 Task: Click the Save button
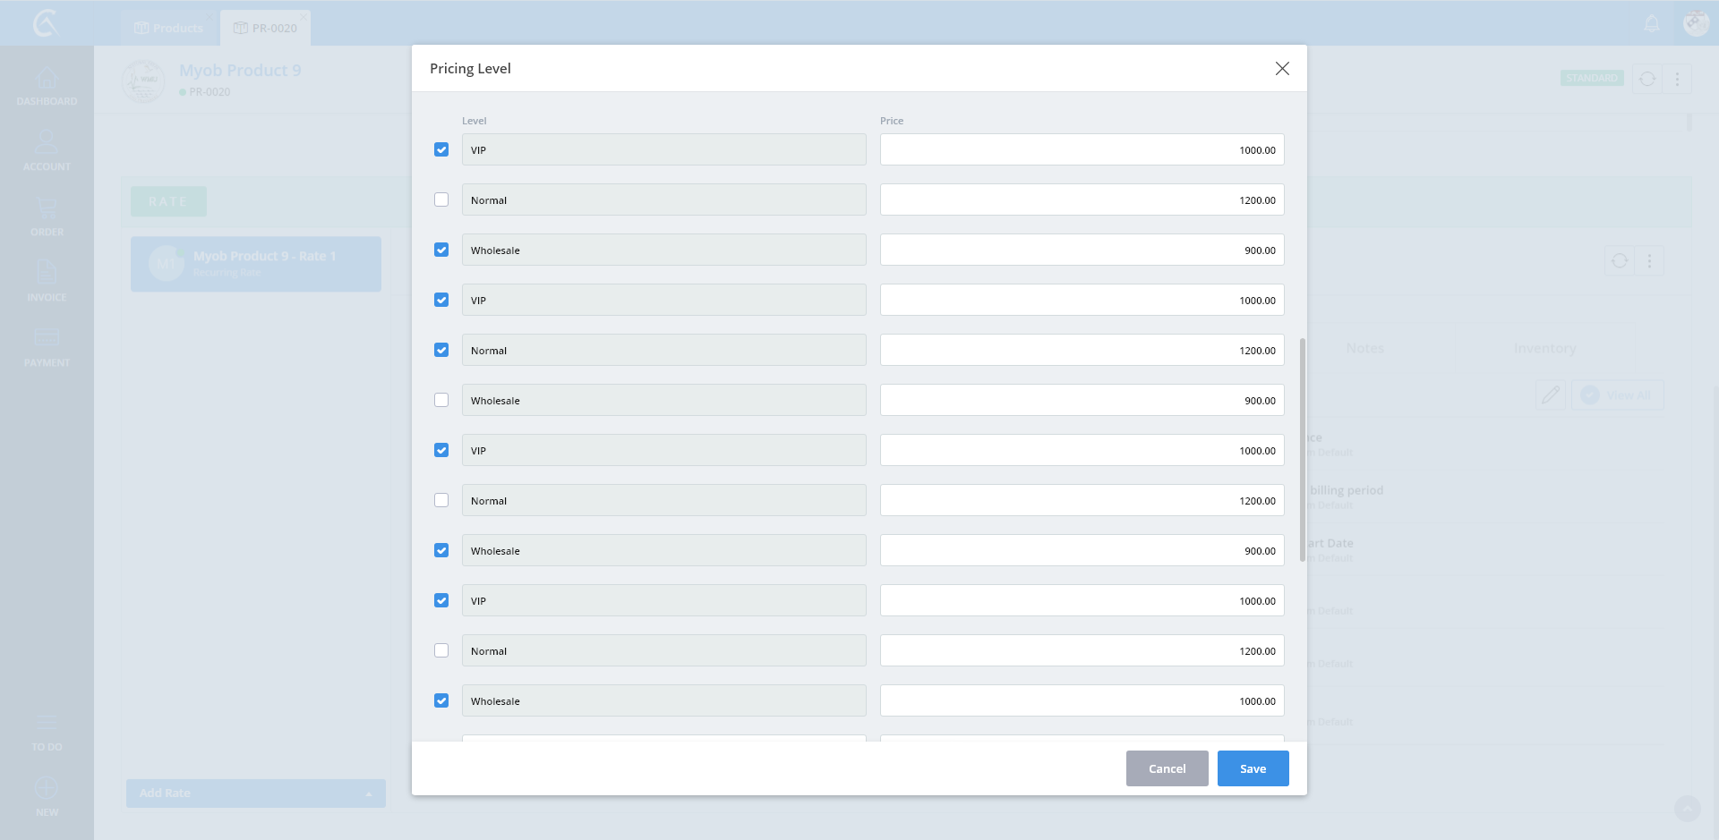click(x=1253, y=768)
